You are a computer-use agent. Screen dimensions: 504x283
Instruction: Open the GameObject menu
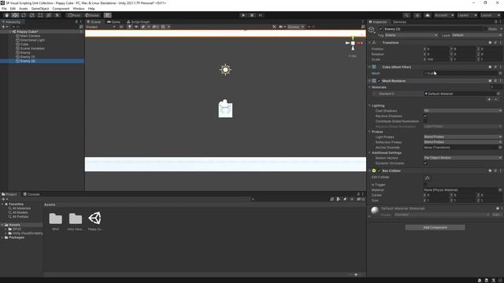coord(40,9)
